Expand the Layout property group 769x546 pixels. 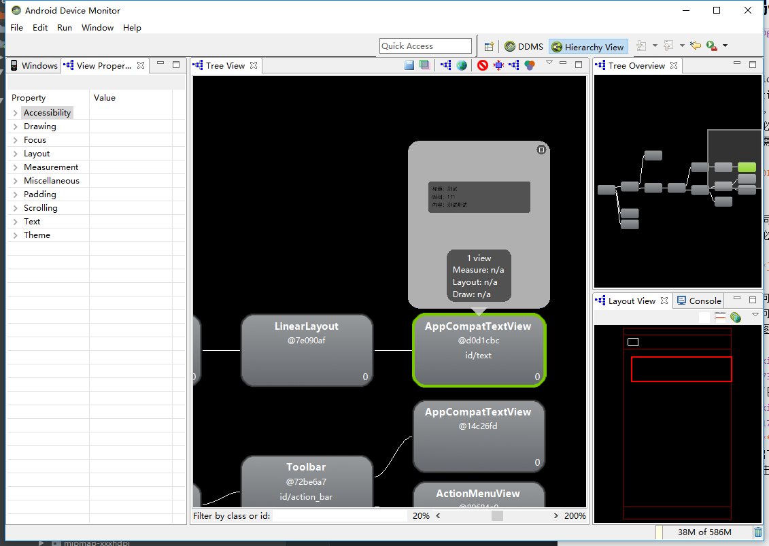pyautogui.click(x=15, y=154)
